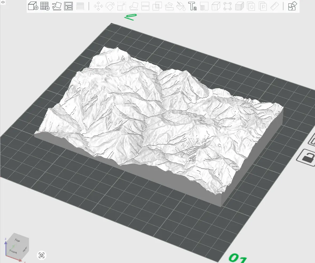Select the Measure ruler tool
The image size is (315, 263).
274,6
